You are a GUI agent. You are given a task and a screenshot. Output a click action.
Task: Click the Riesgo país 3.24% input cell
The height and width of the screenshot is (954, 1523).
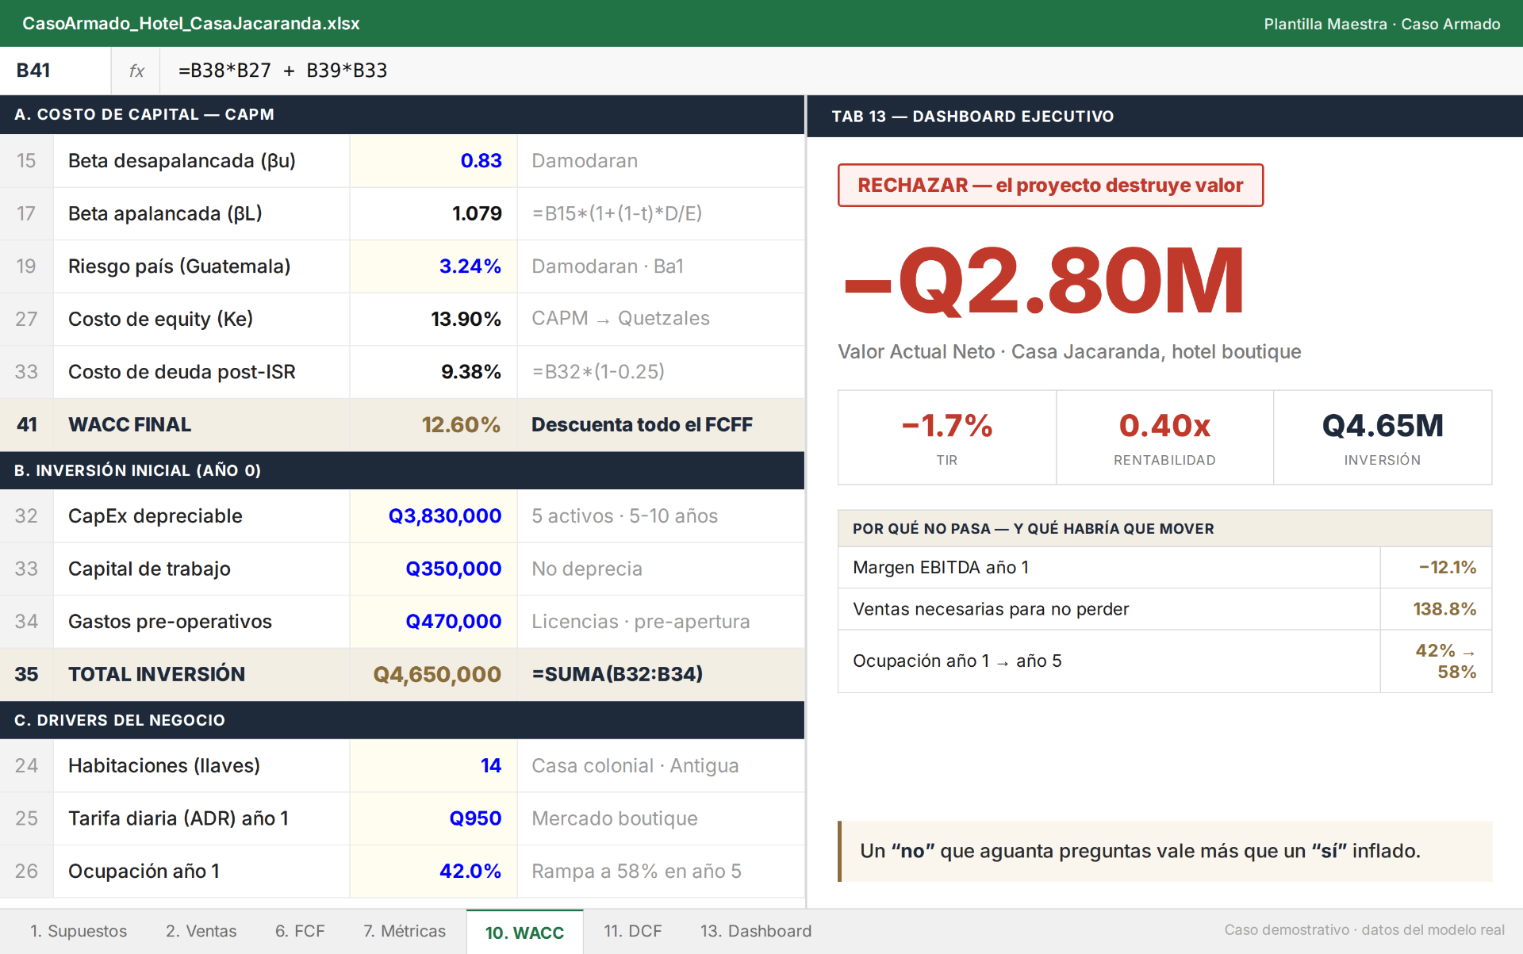[433, 266]
